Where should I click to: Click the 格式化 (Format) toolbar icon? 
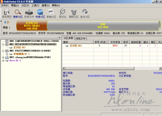[x=62, y=13]
